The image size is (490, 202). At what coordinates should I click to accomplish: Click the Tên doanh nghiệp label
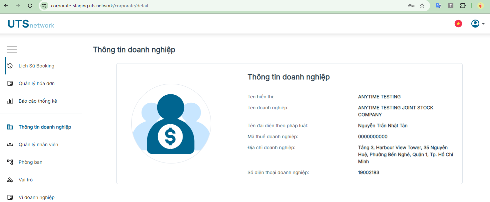[x=268, y=108]
